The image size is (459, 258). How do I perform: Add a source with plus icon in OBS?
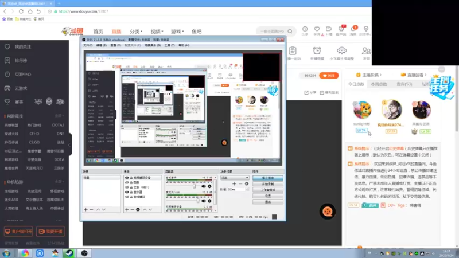127,209
